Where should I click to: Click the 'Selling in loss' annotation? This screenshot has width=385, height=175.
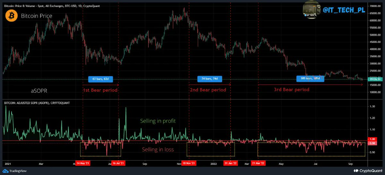click(158, 149)
